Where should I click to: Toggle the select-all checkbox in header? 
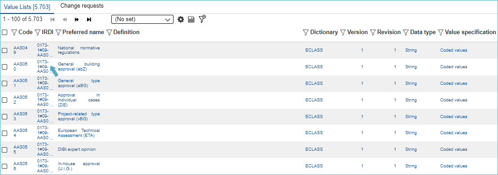pyautogui.click(x=5, y=32)
